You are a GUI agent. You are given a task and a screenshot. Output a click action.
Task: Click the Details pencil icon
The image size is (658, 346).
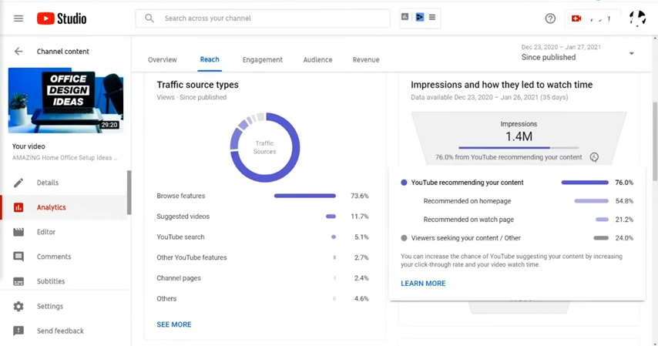point(18,183)
